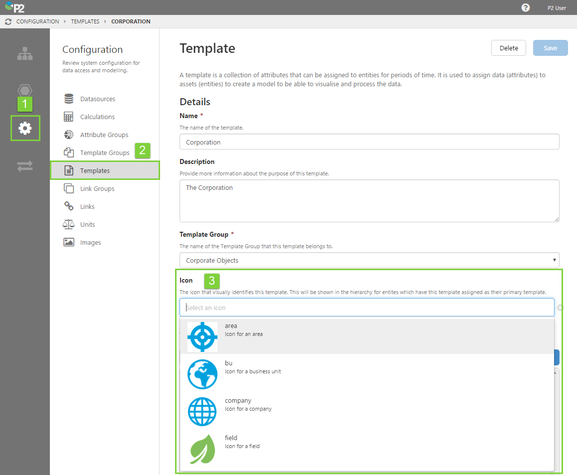This screenshot has height=475, width=577.
Task: Open the help question mark icon
Action: (526, 7)
